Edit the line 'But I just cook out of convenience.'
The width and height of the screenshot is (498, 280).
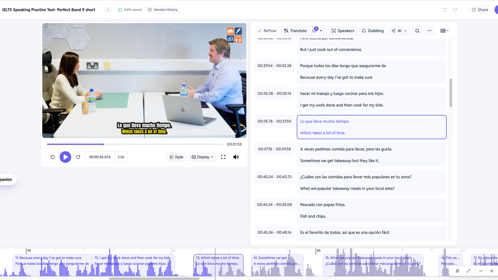(x=331, y=50)
